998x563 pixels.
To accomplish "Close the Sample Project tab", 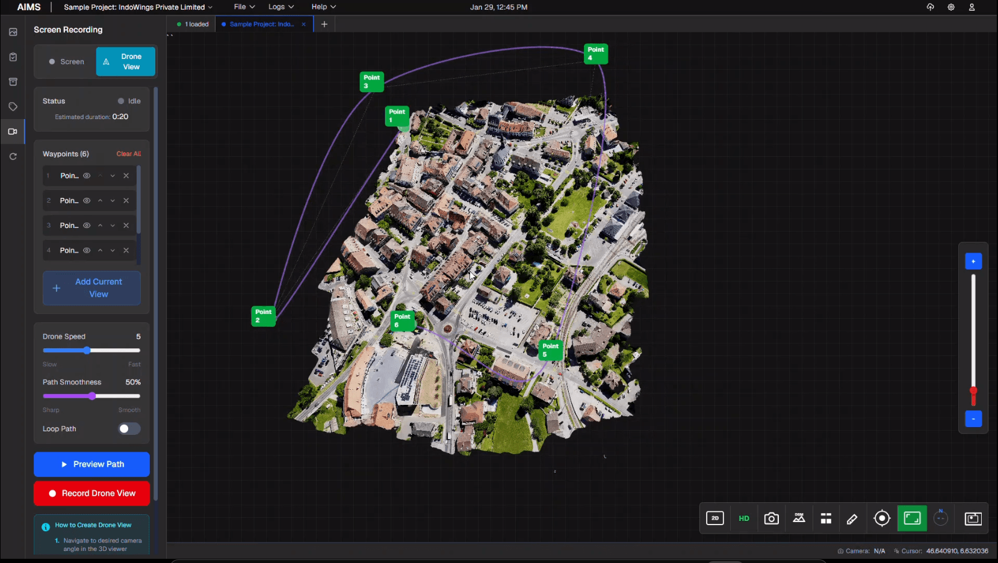I will click(x=304, y=24).
